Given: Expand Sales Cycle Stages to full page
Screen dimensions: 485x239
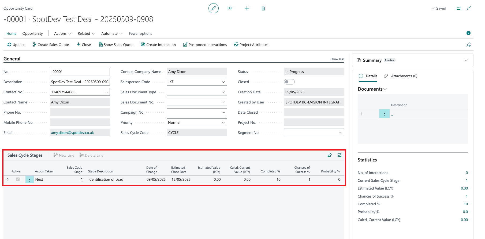Looking at the screenshot, I should click(339, 155).
